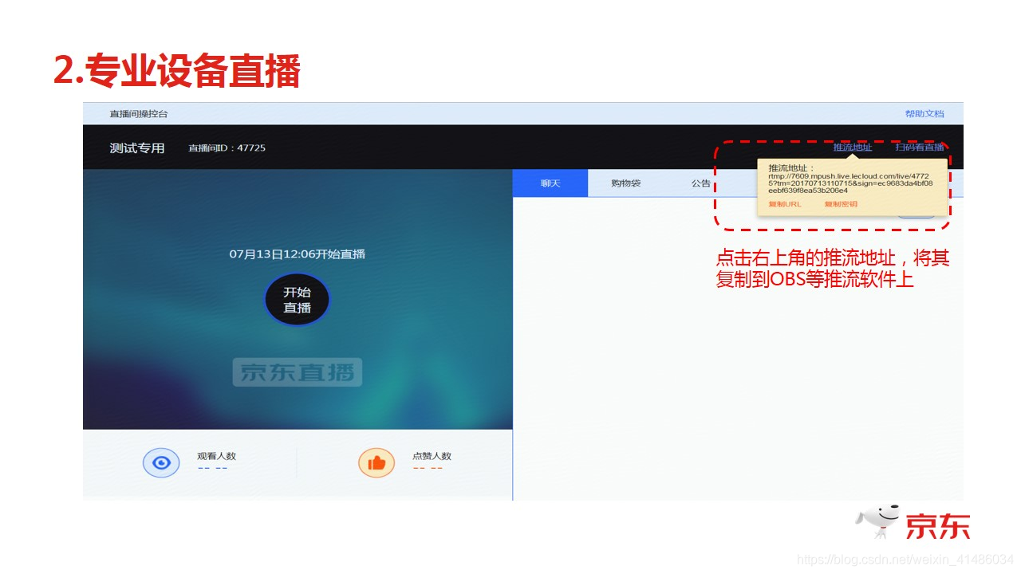The image size is (1021, 574).
Task: Click the 测试专用 room title
Action: [137, 148]
